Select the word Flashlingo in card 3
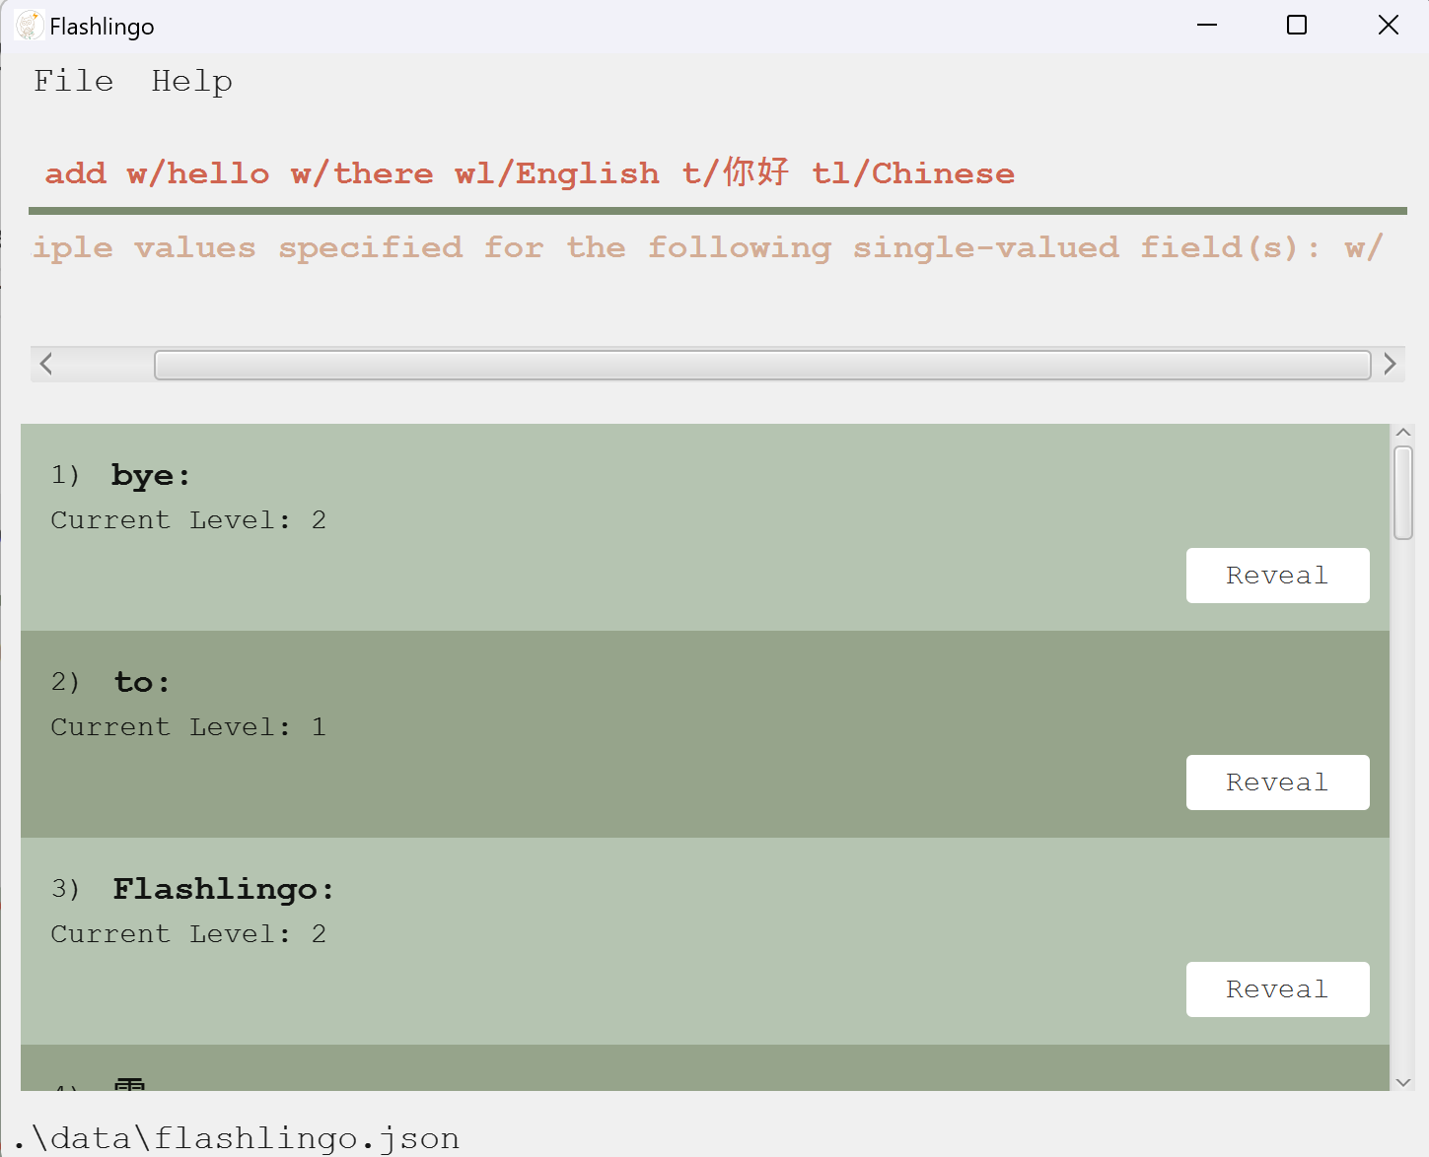 point(224,890)
